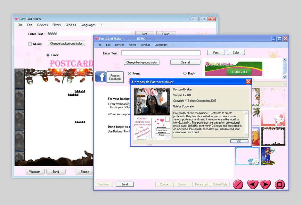Toggle the Music checkbox in back window

(x=30, y=44)
